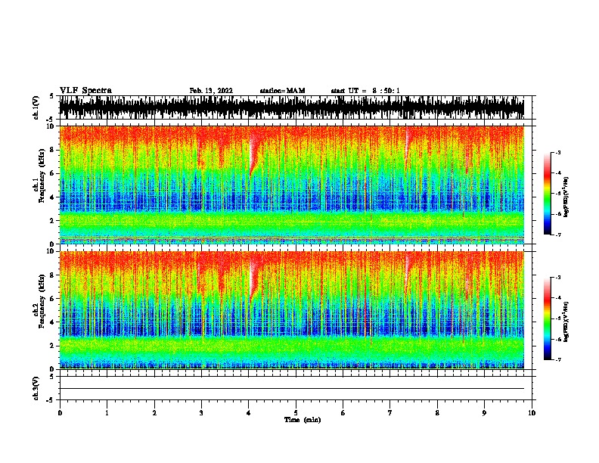Click inside the ch.2 spectrogram plot

pos(291,310)
